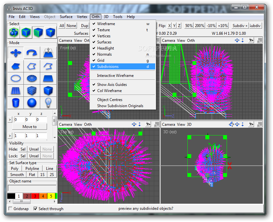The height and width of the screenshot is (222, 273).
Task: Create a Mesh grid object
Action: 16,91
